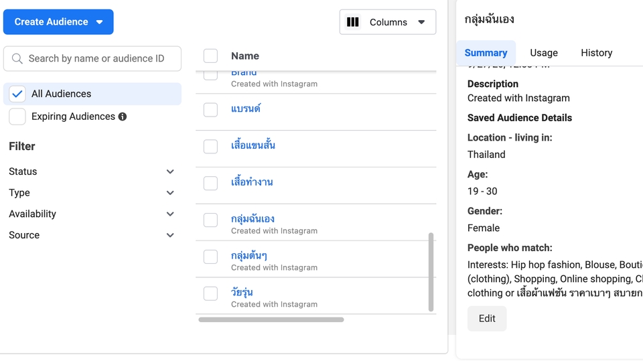This screenshot has height=361, width=643.
Task: Click the All Audiences label
Action: tap(61, 94)
